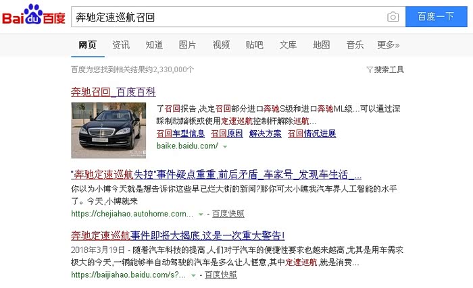The image size is (473, 288).
Task: Expand dropdown arrow beside baijiahao.baidu.com
Action: [193, 275]
